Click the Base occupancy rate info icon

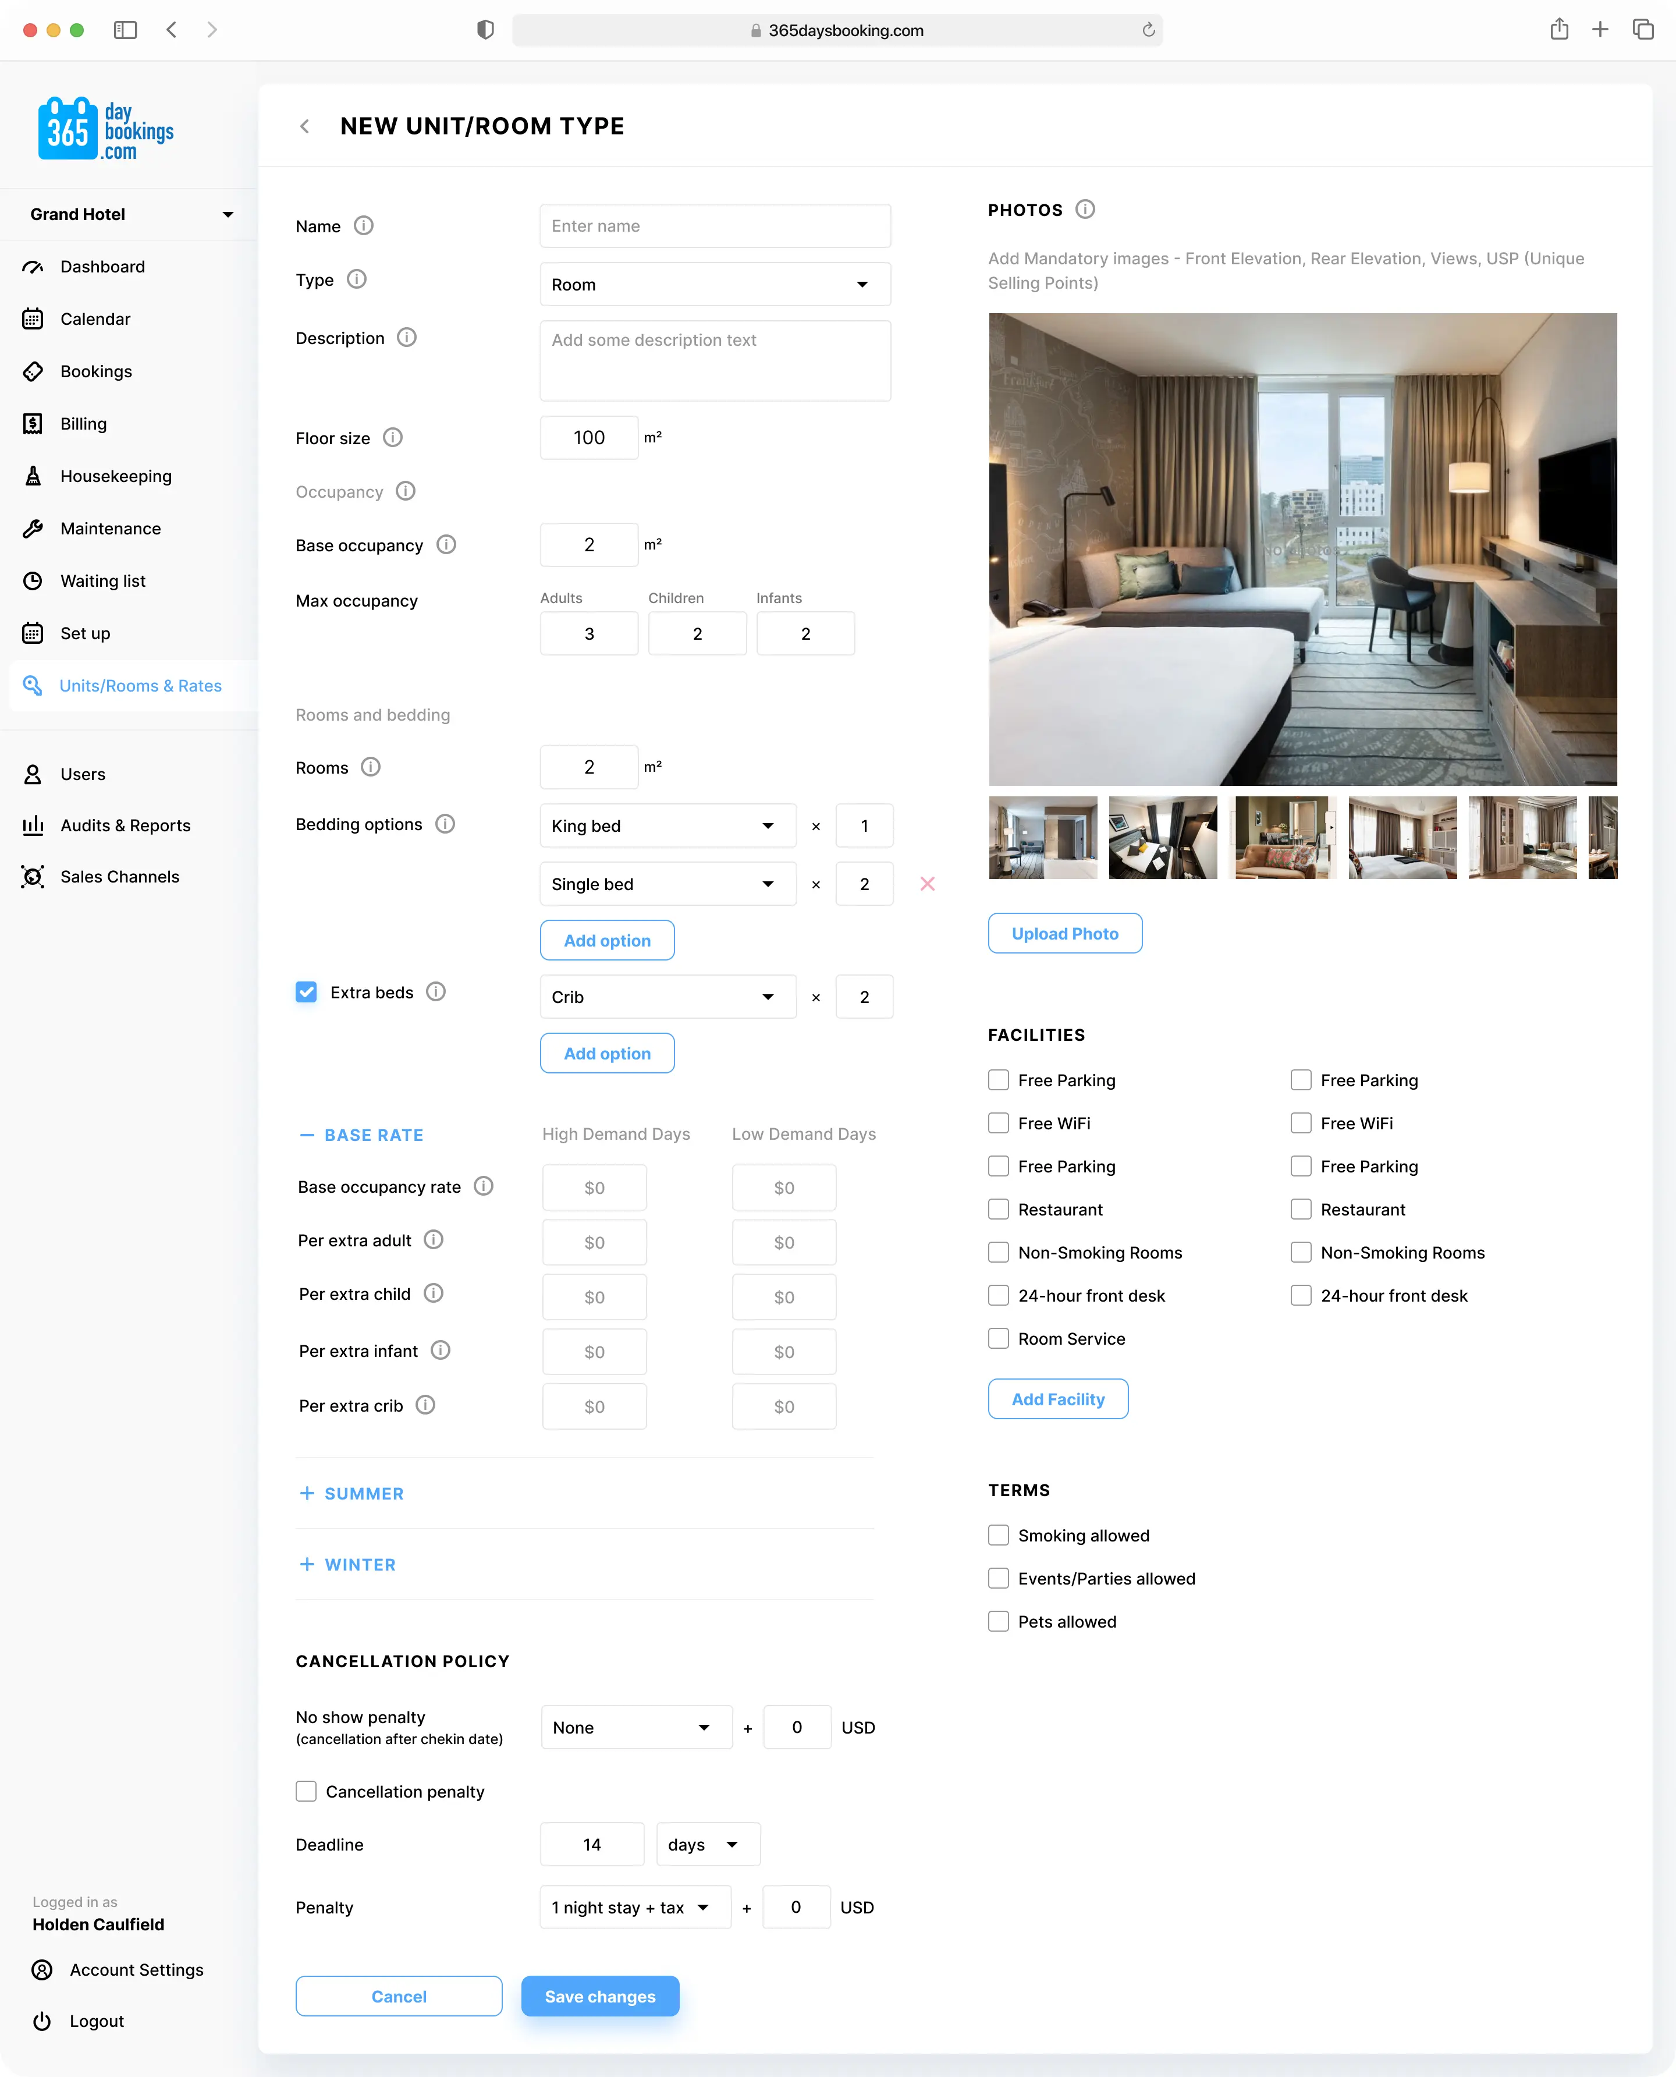[x=484, y=1186]
